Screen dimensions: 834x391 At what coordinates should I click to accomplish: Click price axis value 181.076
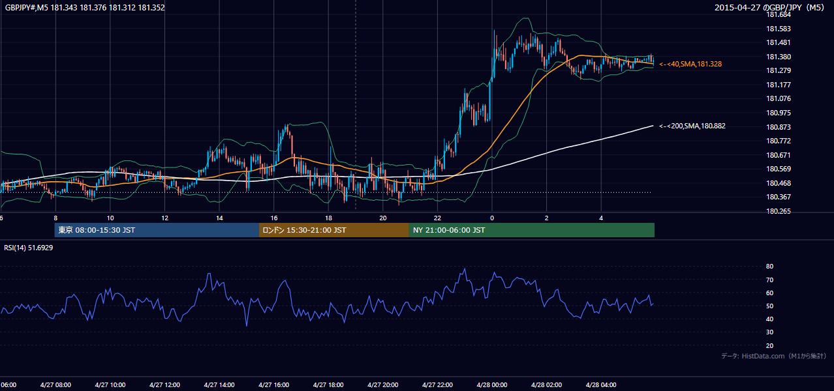click(x=779, y=98)
